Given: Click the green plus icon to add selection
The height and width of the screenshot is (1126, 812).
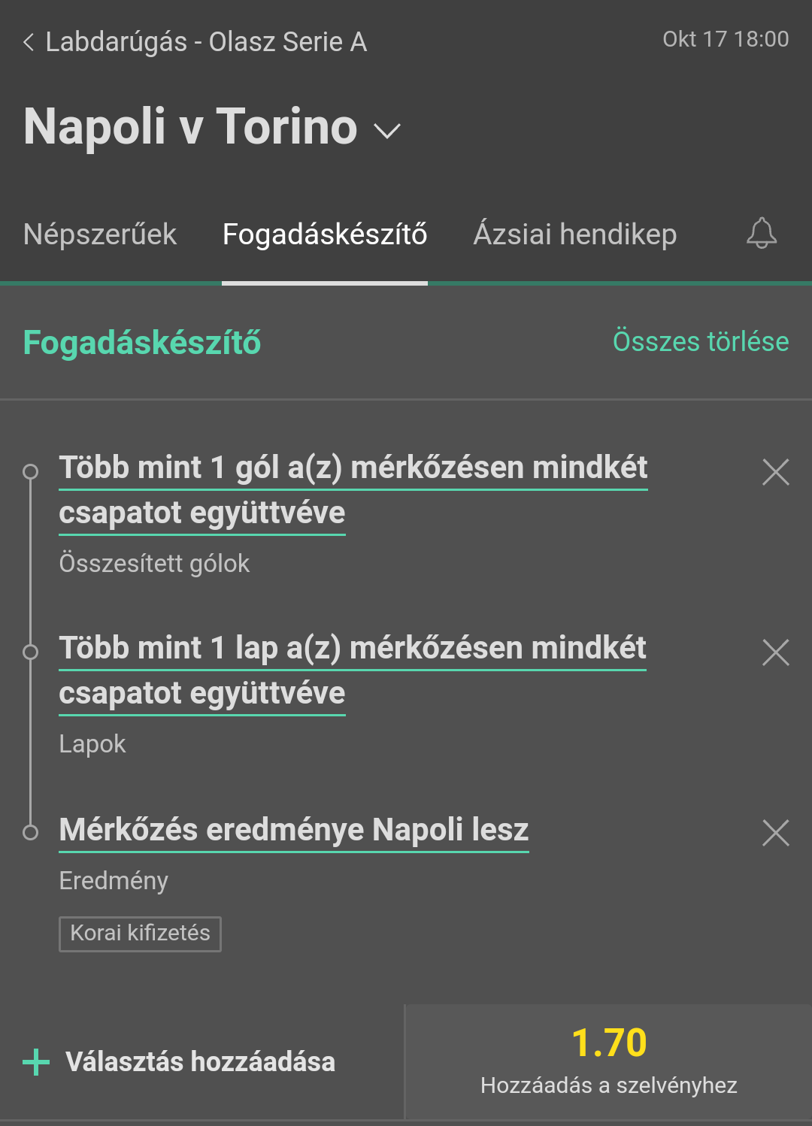Looking at the screenshot, I should (36, 1062).
